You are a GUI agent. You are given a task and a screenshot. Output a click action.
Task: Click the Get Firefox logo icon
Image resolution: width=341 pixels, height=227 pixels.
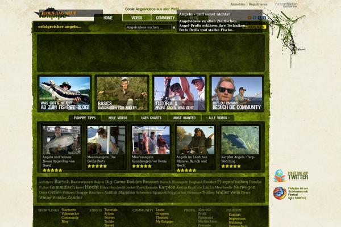[x=280, y=193]
